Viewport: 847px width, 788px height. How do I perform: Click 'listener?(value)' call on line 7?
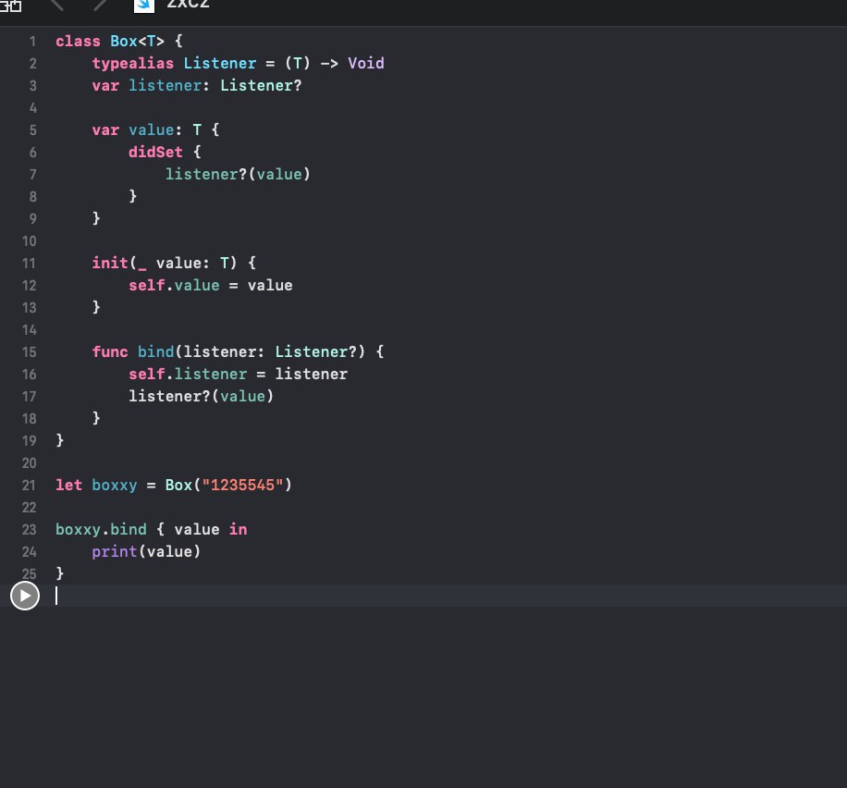pos(238,174)
